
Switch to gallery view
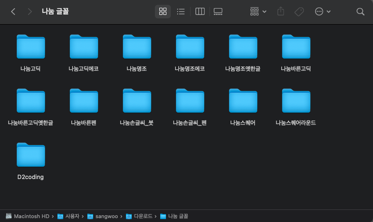point(218,12)
